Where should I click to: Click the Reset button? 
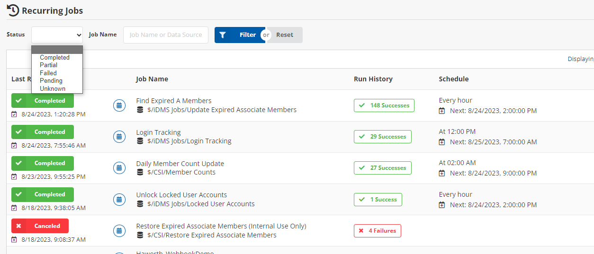pos(285,35)
